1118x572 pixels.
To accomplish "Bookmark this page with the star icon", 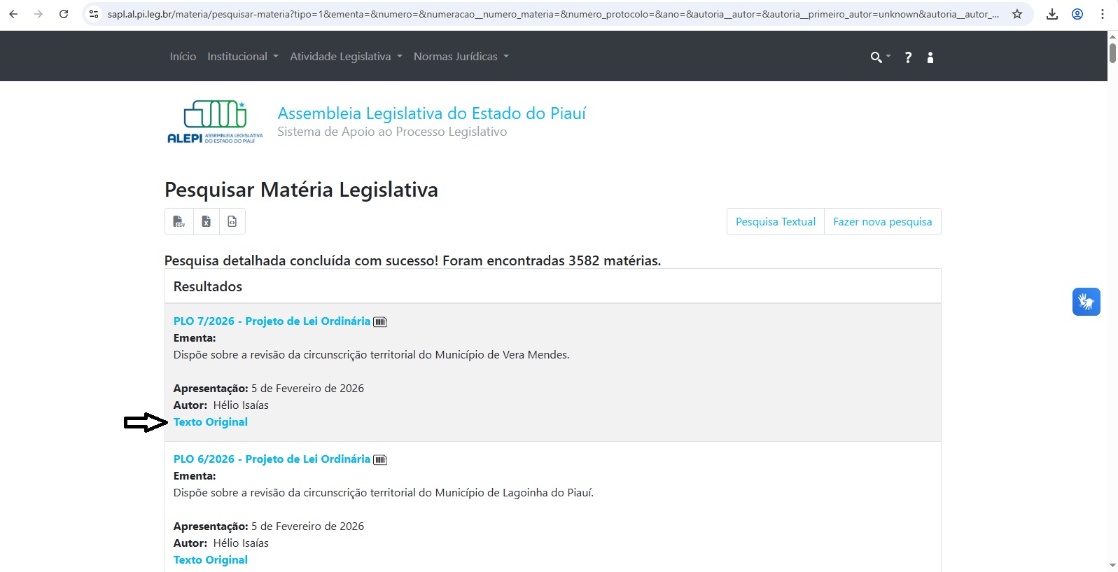I will [1017, 14].
